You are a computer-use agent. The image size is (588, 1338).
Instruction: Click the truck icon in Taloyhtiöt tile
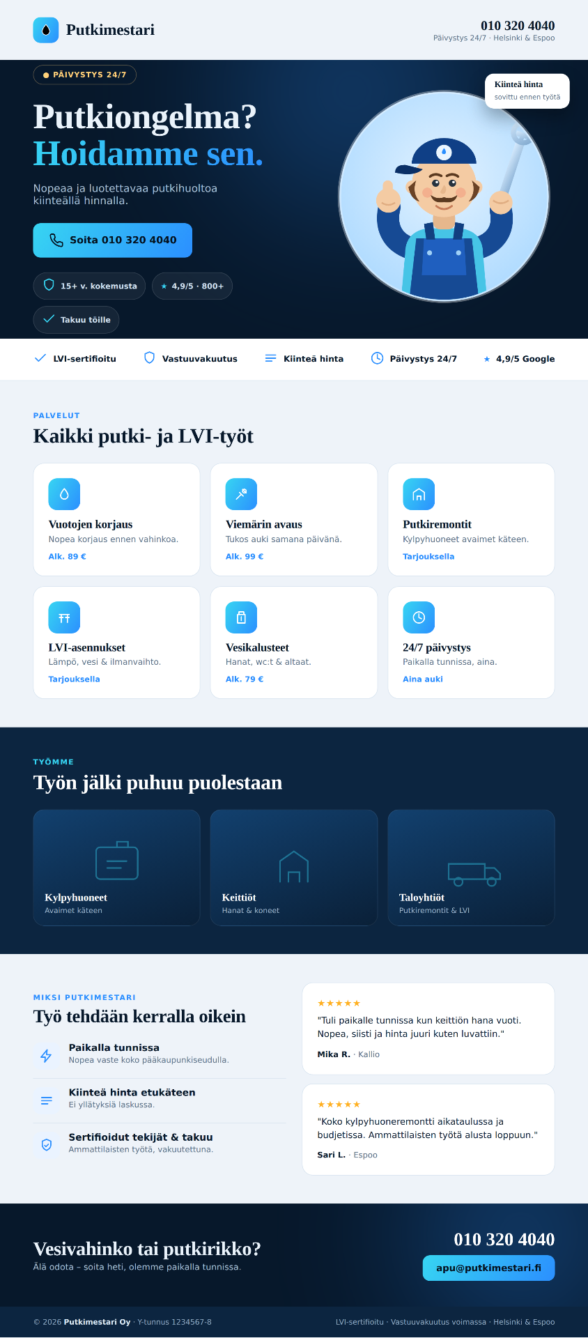click(474, 874)
